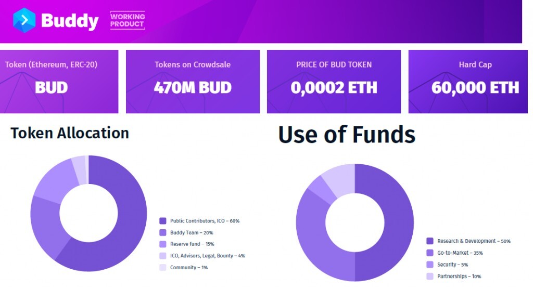Click the Buddy brand name text

click(70, 21)
